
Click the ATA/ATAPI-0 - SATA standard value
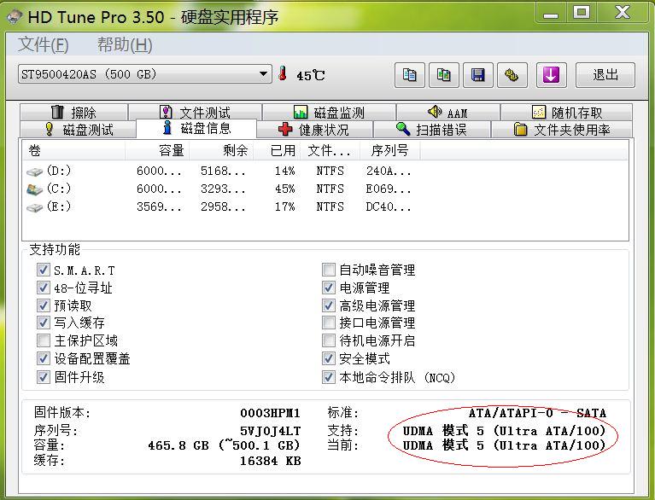coord(537,413)
